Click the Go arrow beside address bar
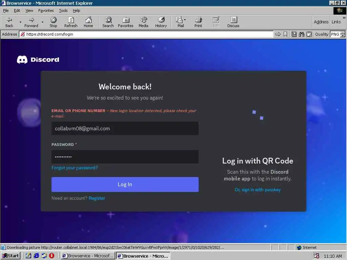The image size is (347, 260). click(278, 34)
